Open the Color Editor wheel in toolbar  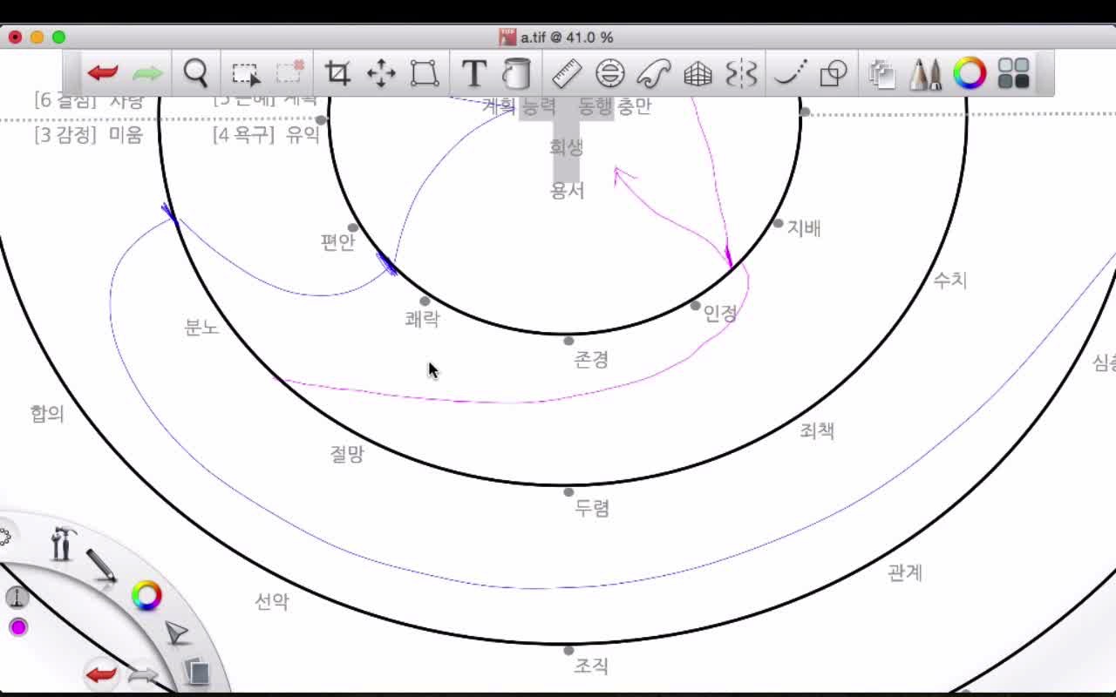click(970, 73)
